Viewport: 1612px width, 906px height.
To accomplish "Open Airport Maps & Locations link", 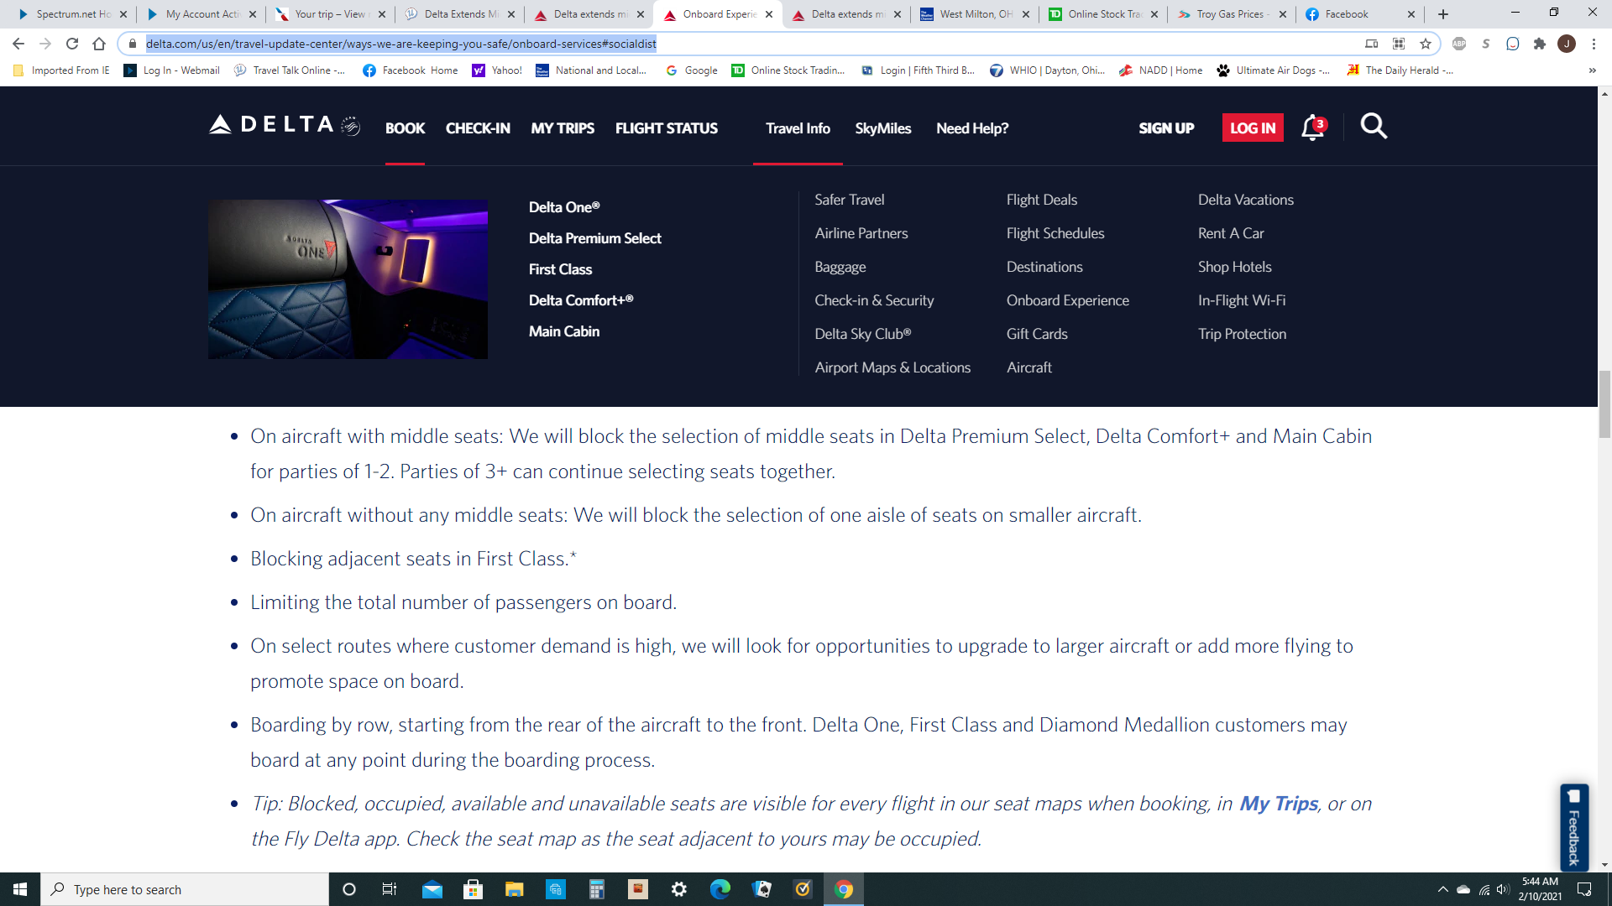I will pos(892,367).
